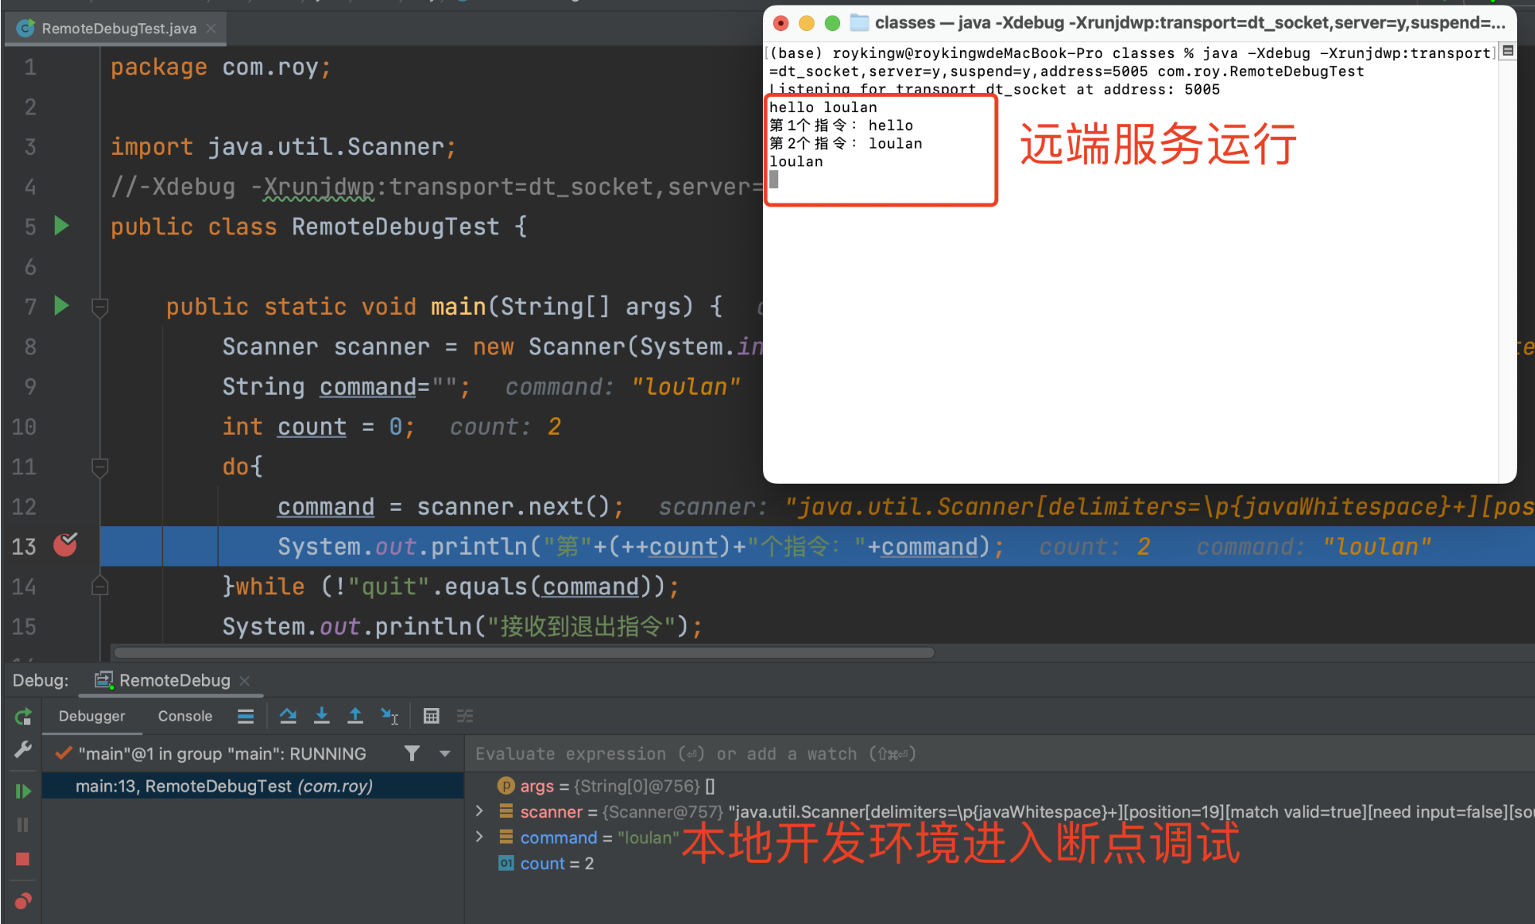Run the RemoteDebugTest class via the line 5 gutter arrow

tap(62, 226)
